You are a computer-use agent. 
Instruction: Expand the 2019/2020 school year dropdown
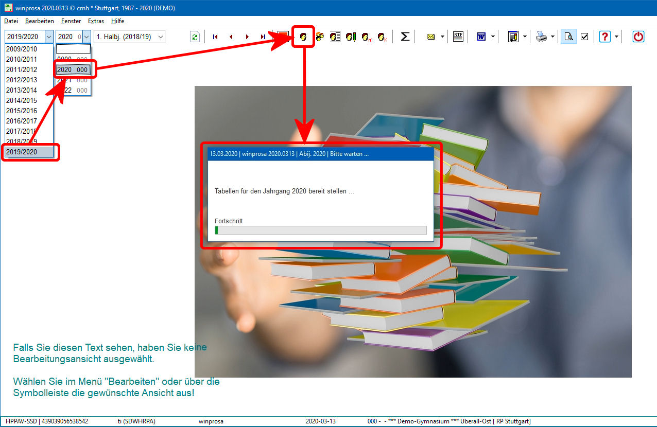pos(49,37)
